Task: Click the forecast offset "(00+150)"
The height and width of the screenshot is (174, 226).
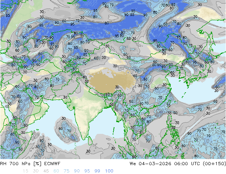Action: pos(214,163)
